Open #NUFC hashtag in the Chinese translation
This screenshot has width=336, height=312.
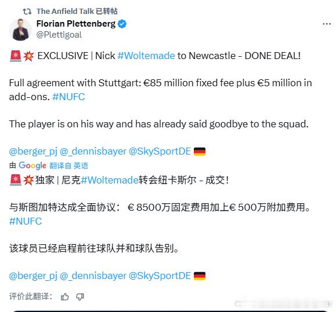tap(26, 221)
